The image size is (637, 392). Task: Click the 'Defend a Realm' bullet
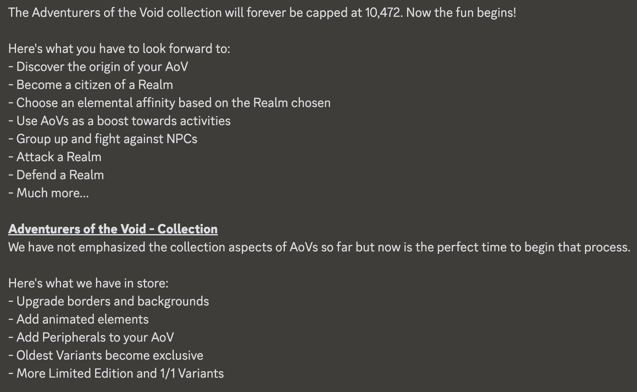(56, 175)
